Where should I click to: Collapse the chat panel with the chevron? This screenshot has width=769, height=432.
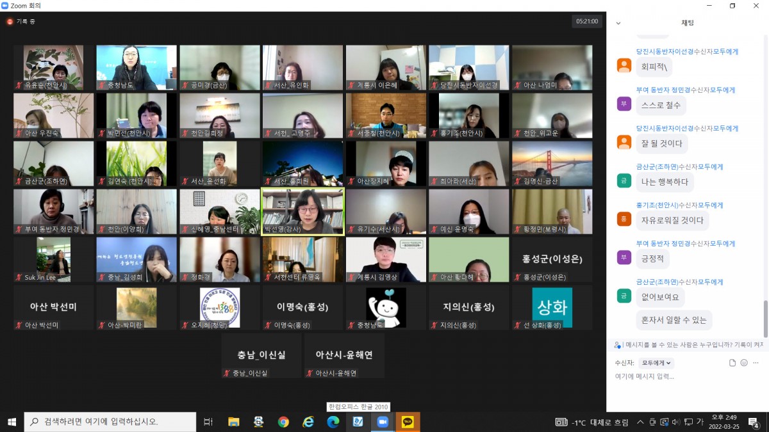(x=618, y=23)
